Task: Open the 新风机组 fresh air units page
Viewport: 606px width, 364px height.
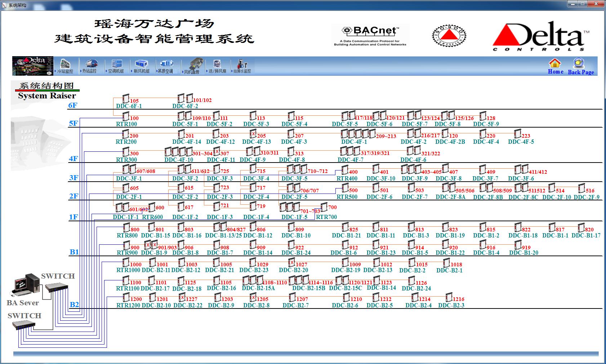Action: 141,66
